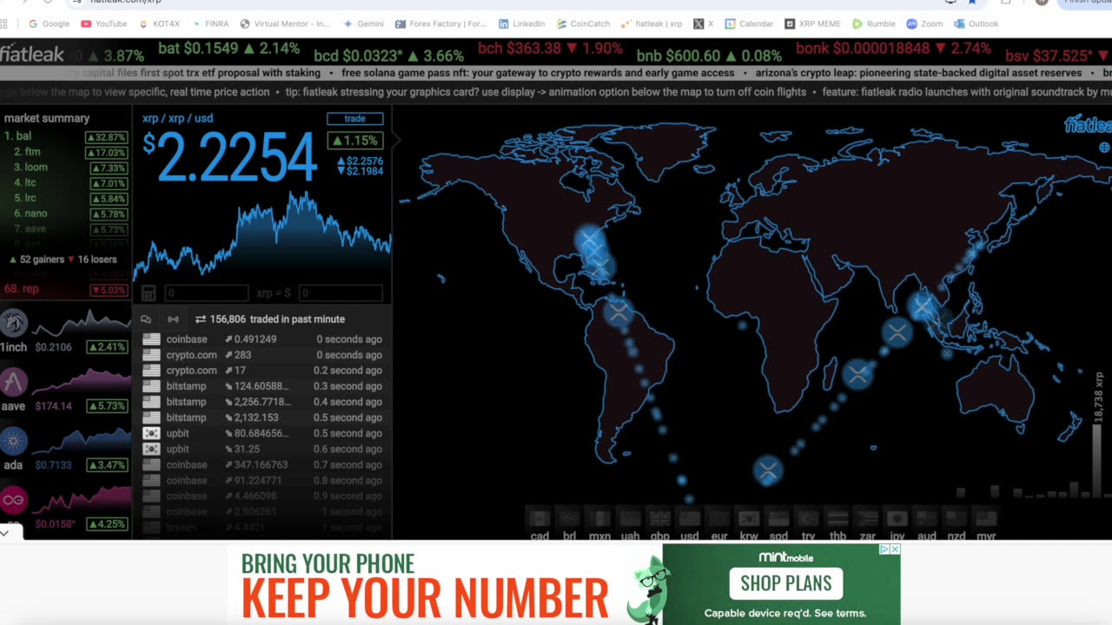
Task: Click the pink infinity coin icon
Action: click(14, 500)
